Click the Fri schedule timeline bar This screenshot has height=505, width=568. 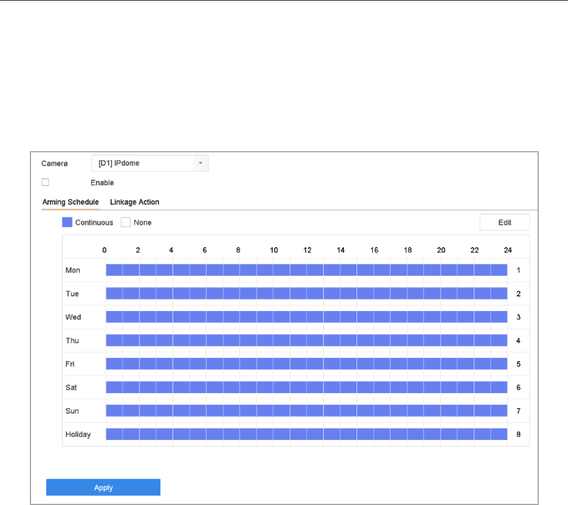coord(306,364)
